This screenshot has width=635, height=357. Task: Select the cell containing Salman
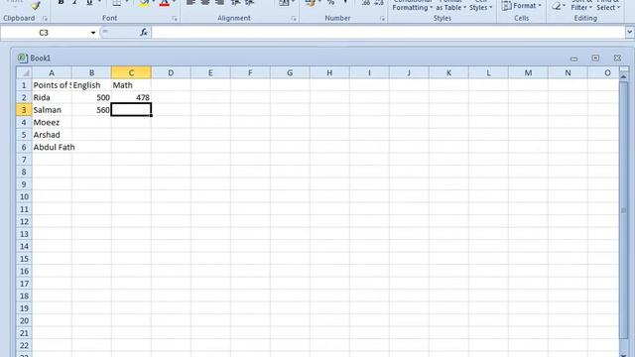(52, 110)
